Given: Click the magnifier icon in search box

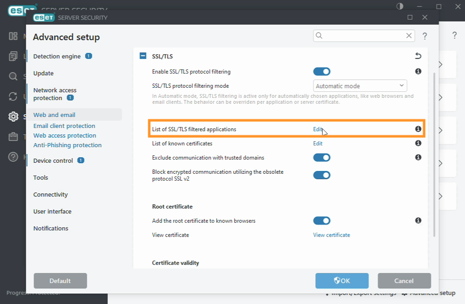Looking at the screenshot, I should (319, 36).
